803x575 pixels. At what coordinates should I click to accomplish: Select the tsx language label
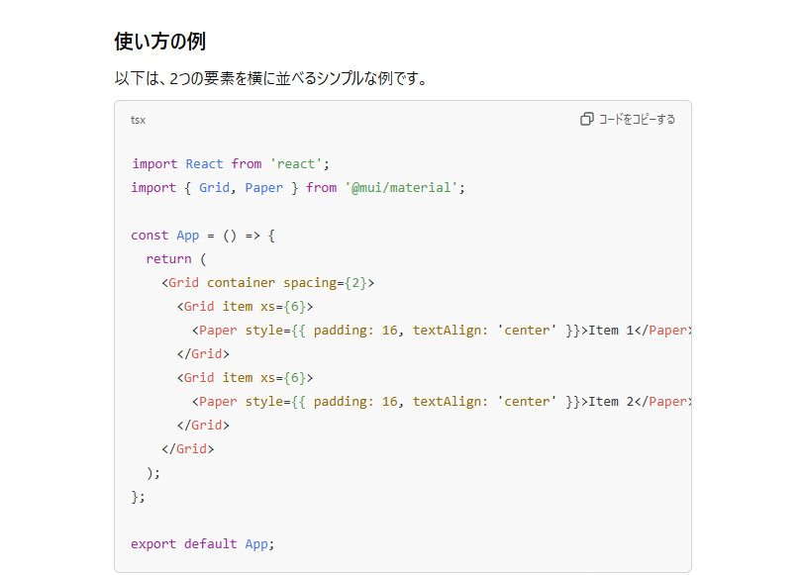tap(138, 120)
